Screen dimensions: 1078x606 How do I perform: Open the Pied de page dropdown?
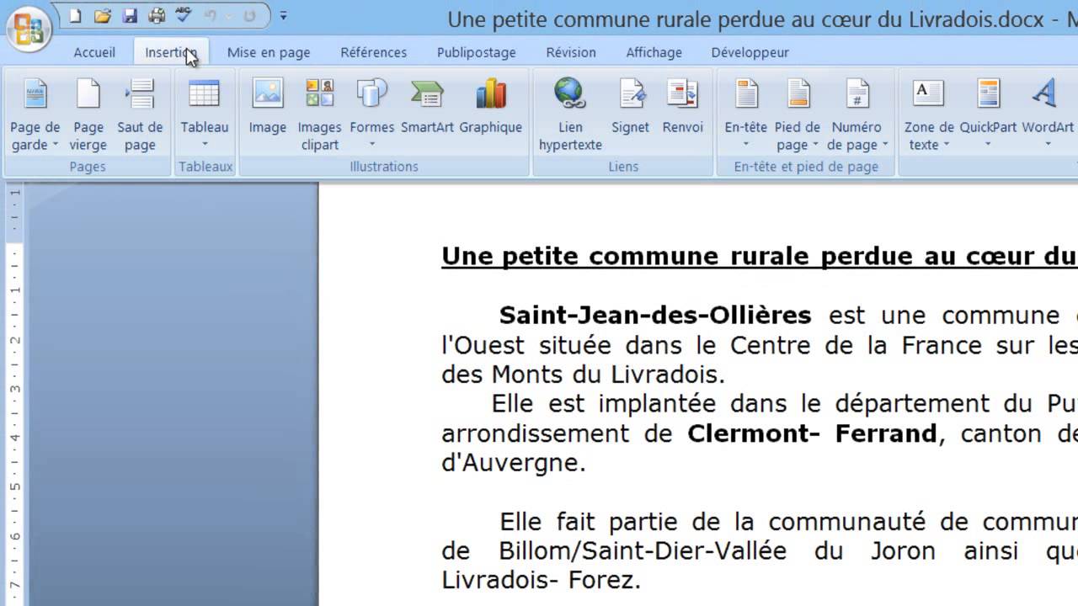click(x=798, y=114)
